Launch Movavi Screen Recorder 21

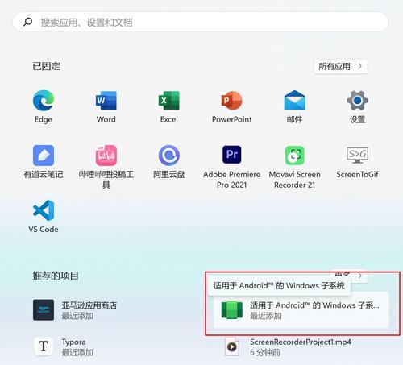(294, 156)
